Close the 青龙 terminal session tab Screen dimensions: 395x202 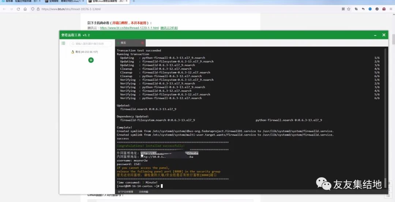[142, 43]
